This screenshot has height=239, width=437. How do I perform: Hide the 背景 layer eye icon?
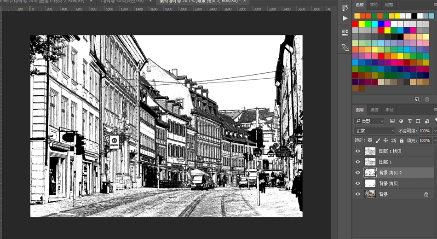(x=358, y=194)
